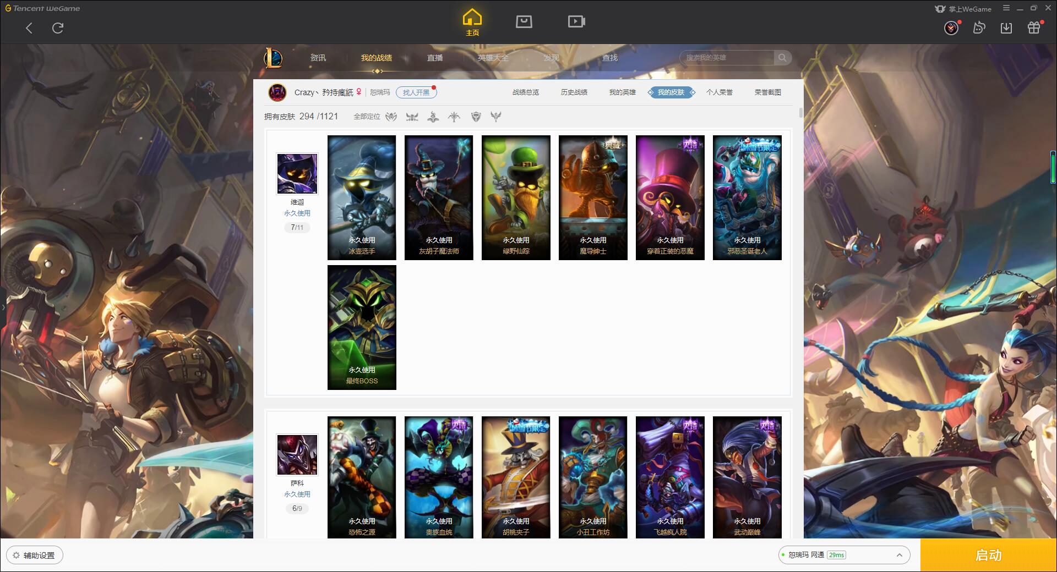Viewport: 1057px width, 572px height.
Task: Open the 贵族血统 skin card
Action: (439, 477)
